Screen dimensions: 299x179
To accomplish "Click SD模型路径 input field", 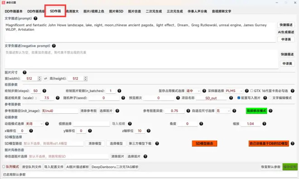I will pos(53,144).
